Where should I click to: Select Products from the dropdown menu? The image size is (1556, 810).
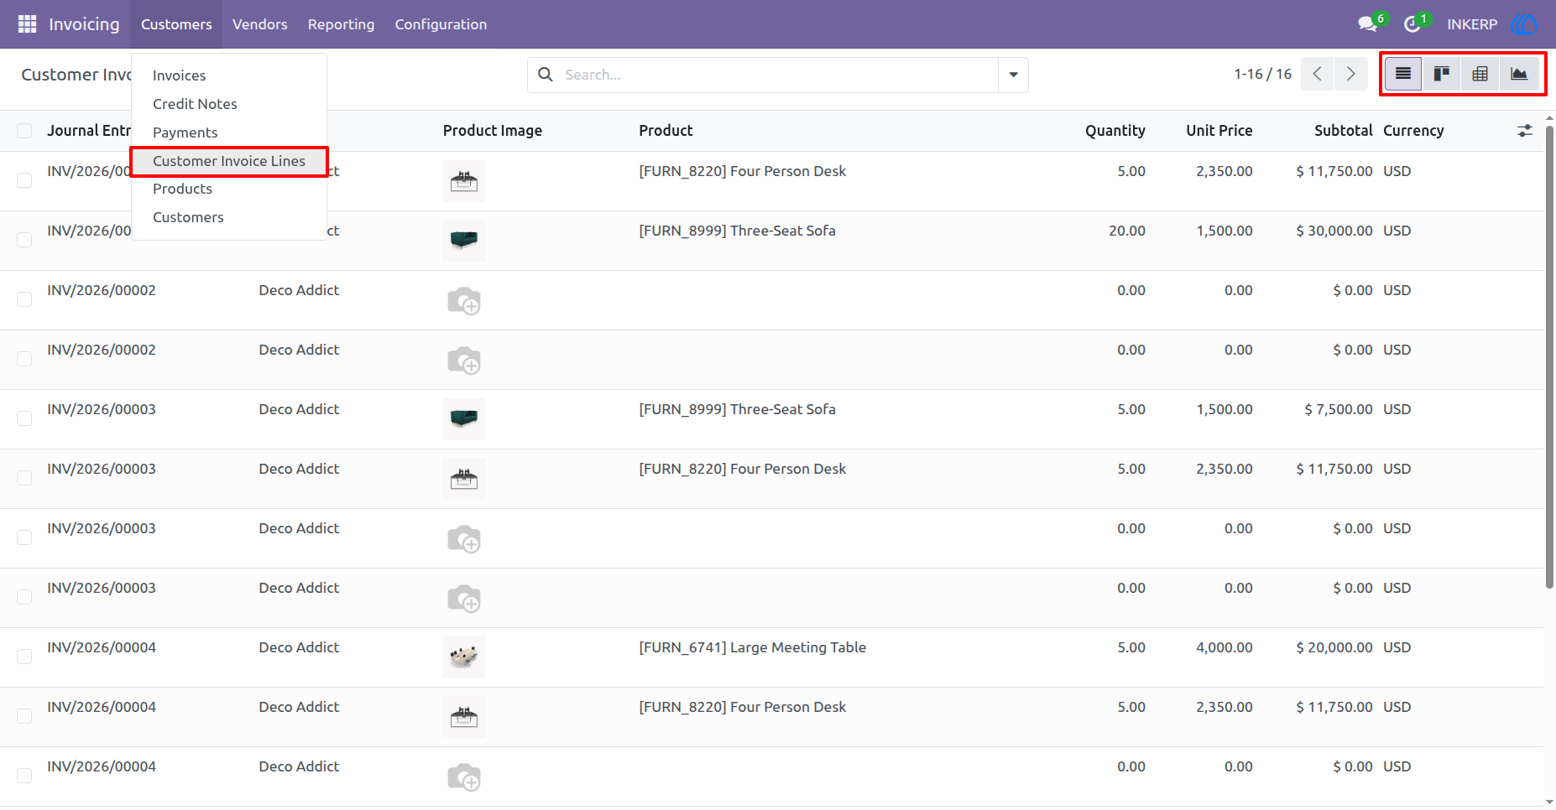coord(229,189)
